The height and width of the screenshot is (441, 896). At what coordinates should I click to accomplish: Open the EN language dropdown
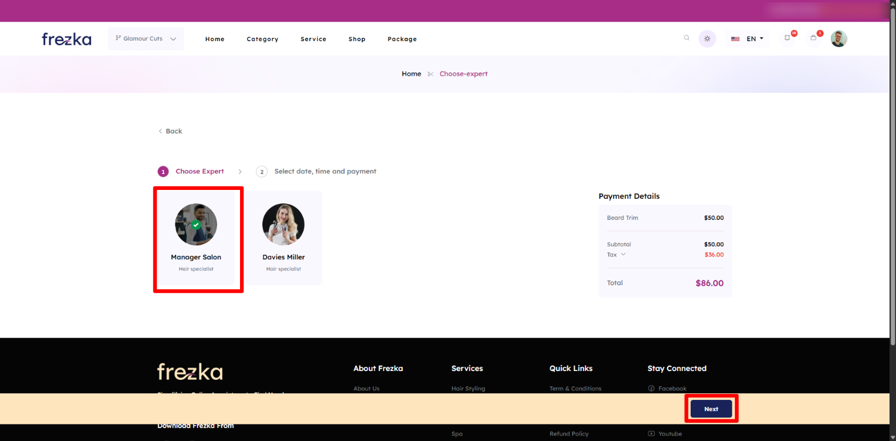tap(747, 39)
